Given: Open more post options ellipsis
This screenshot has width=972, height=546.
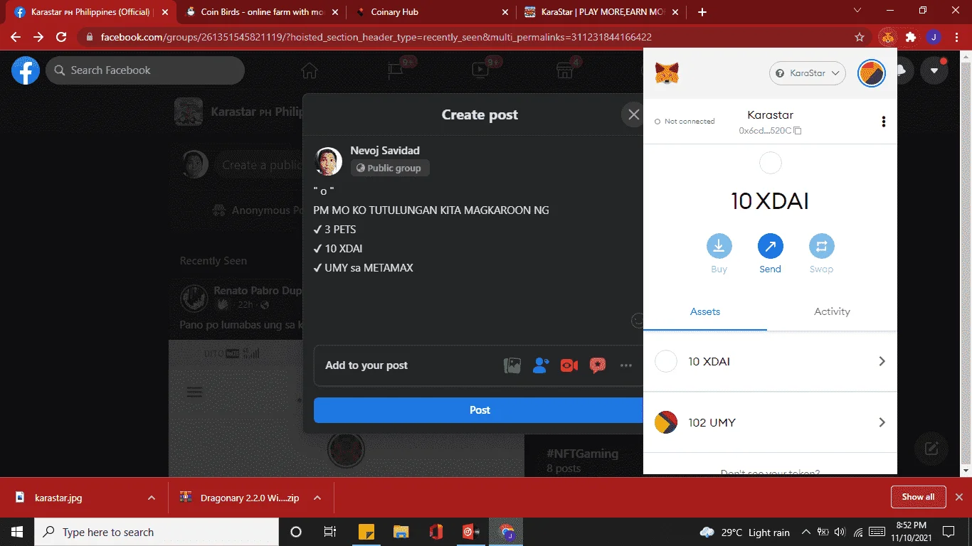Looking at the screenshot, I should 626,365.
